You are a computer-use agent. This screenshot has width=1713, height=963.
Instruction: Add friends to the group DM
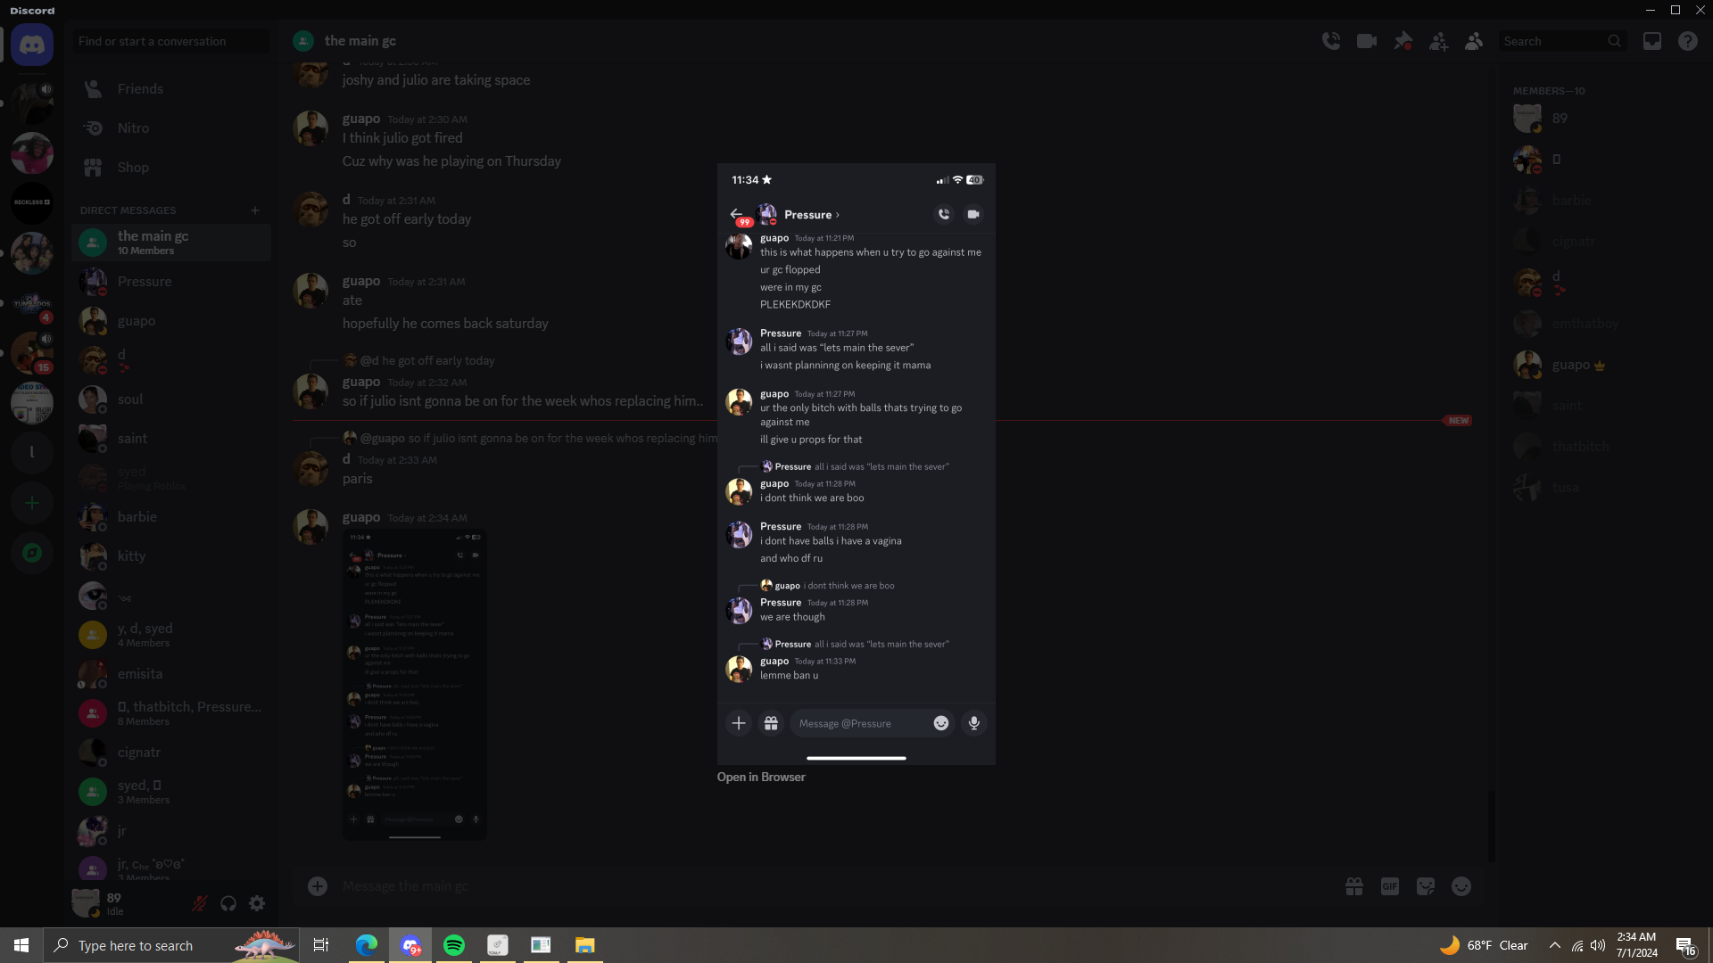pos(1438,41)
